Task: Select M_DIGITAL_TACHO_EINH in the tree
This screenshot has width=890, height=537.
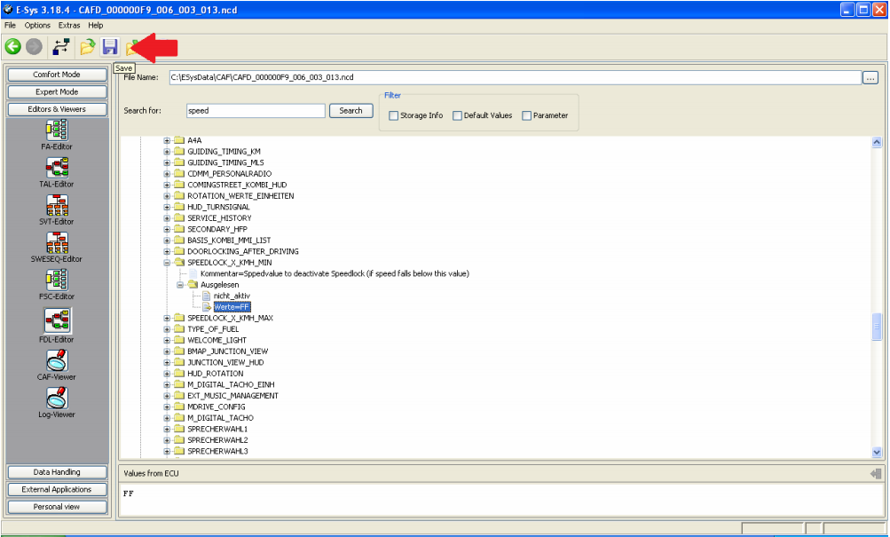Action: point(231,385)
